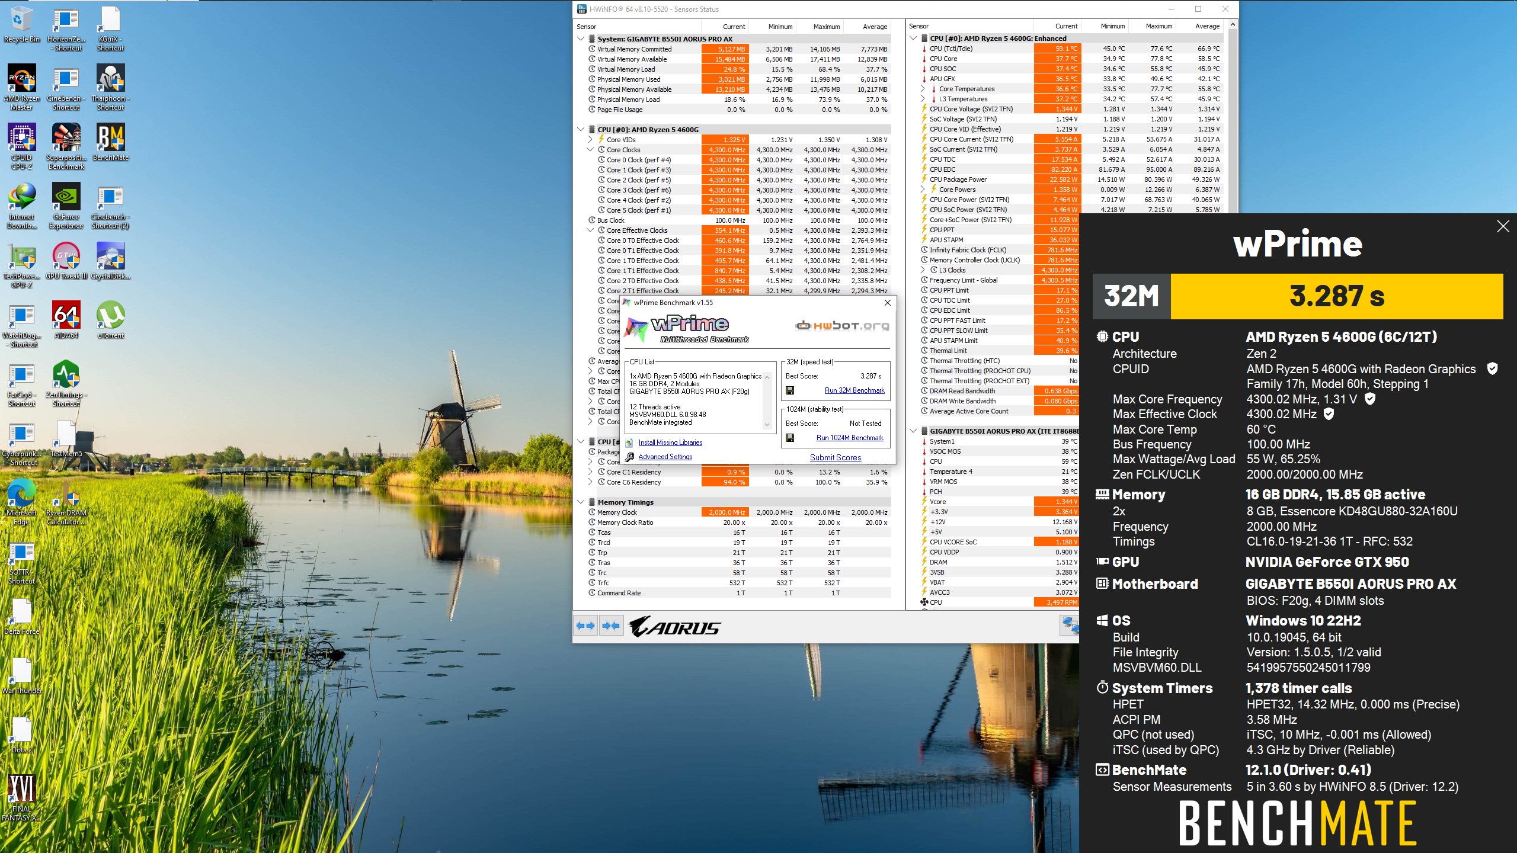Click Current column header in left sensor pane

[x=725, y=27]
